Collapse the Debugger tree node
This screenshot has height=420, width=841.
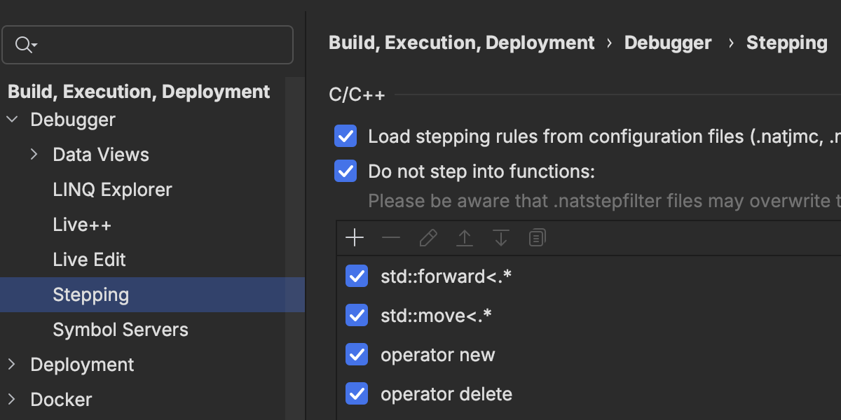pyautogui.click(x=12, y=120)
